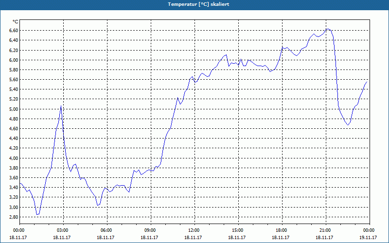This screenshot has width=389, height=243.
Task: Select the "18.11.17" date under 12:00
Action: click(193, 237)
